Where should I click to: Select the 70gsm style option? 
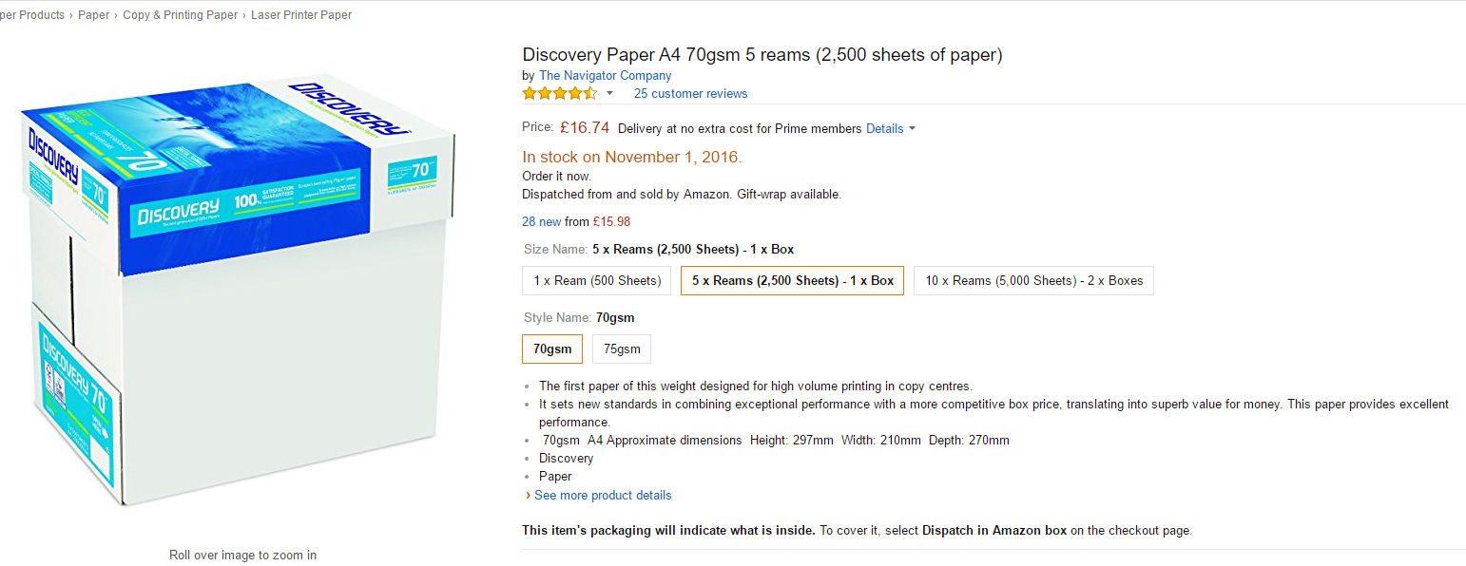[552, 349]
